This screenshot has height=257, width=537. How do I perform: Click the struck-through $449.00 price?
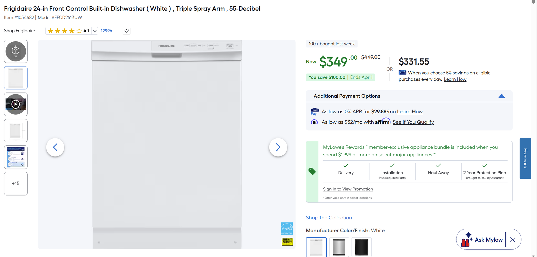point(371,57)
